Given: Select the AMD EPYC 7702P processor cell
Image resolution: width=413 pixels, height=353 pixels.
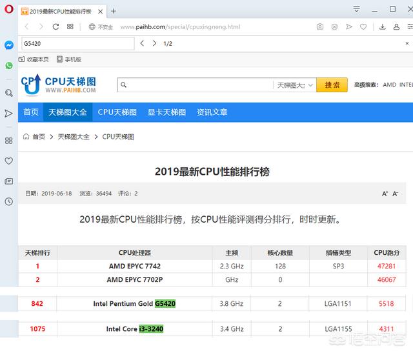Looking at the screenshot, I should tap(135, 279).
